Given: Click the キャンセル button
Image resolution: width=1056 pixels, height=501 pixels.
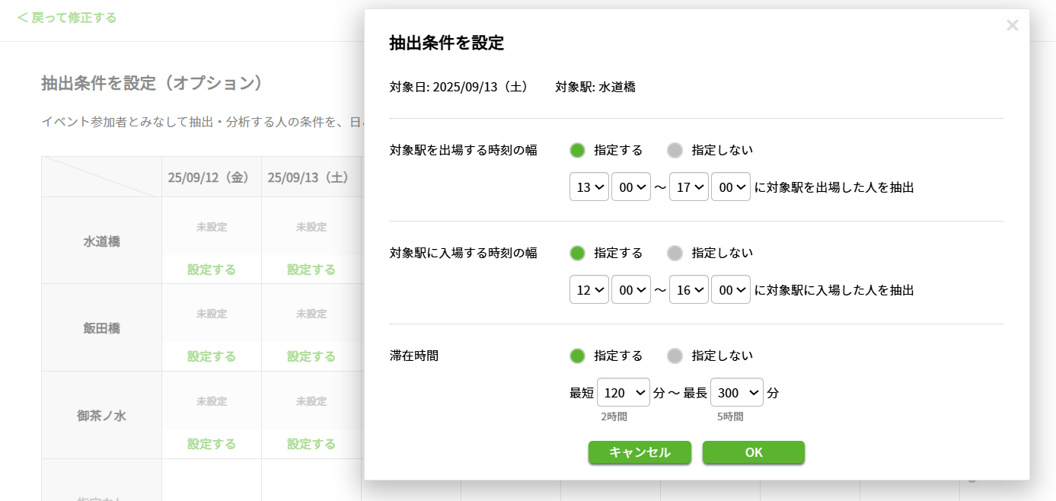Looking at the screenshot, I should click(640, 452).
